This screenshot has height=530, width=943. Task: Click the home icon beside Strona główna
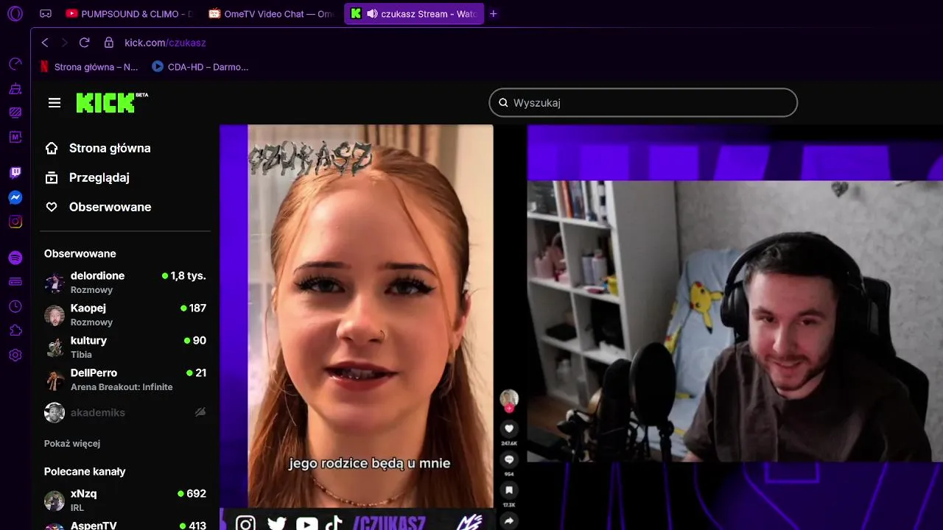click(52, 148)
